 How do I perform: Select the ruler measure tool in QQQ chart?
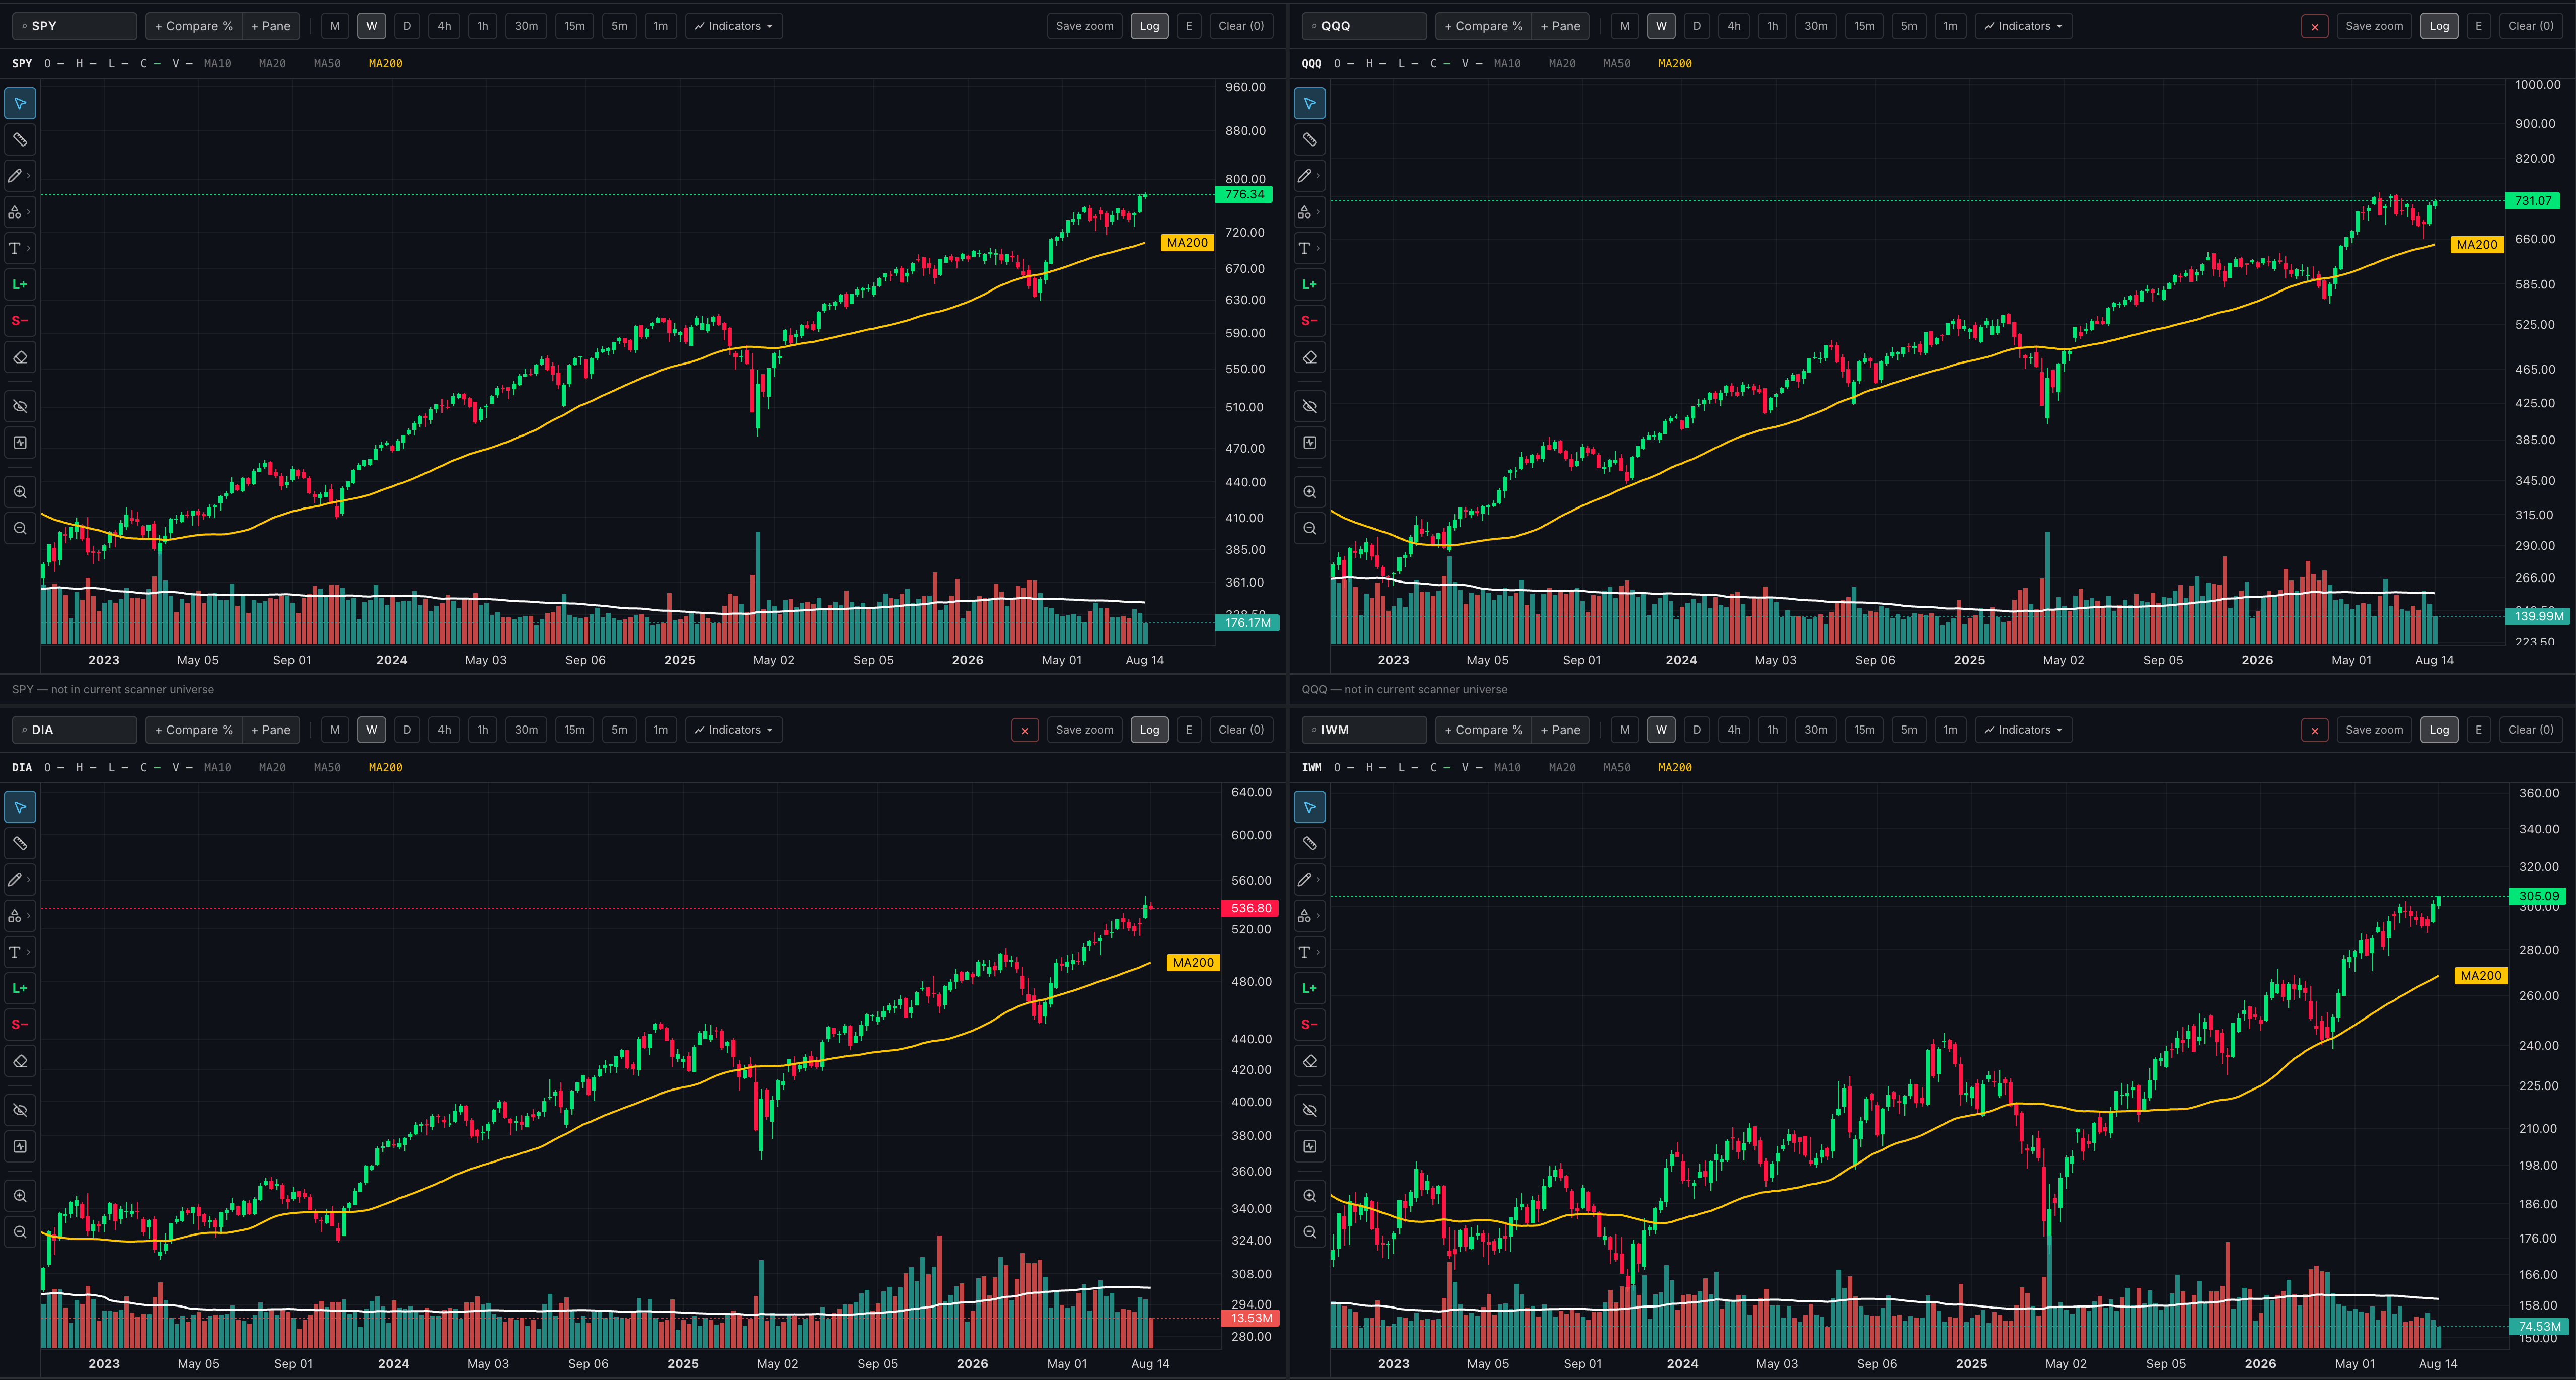tap(1310, 140)
